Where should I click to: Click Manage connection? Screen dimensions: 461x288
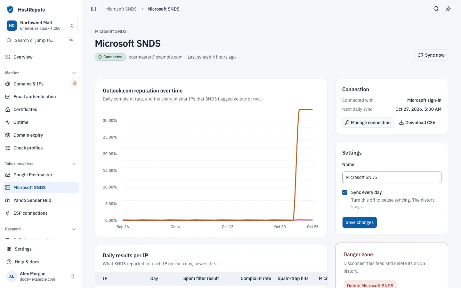pyautogui.click(x=368, y=123)
